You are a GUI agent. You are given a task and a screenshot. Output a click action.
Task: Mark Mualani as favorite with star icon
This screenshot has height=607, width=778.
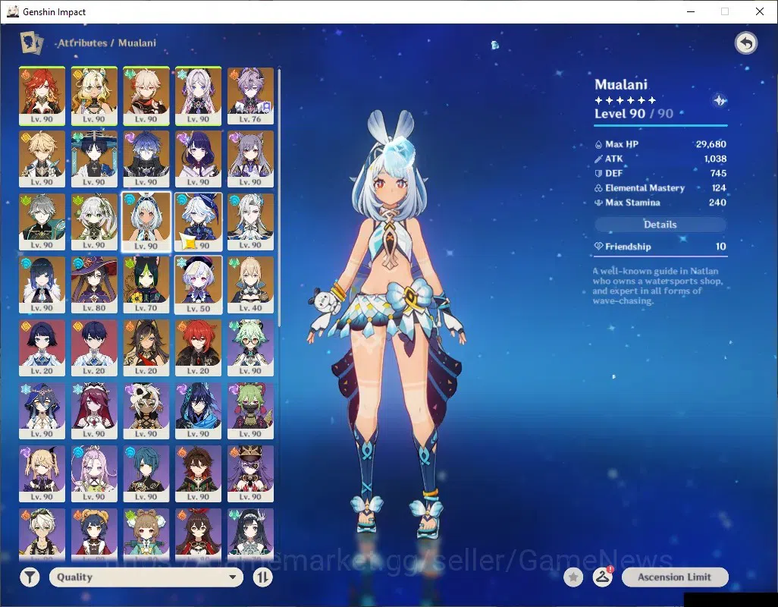[573, 577]
